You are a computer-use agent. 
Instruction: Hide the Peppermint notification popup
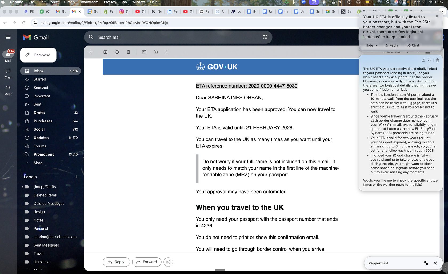370,45
